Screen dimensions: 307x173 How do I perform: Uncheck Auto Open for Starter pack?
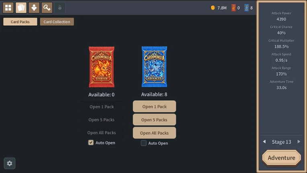click(91, 142)
